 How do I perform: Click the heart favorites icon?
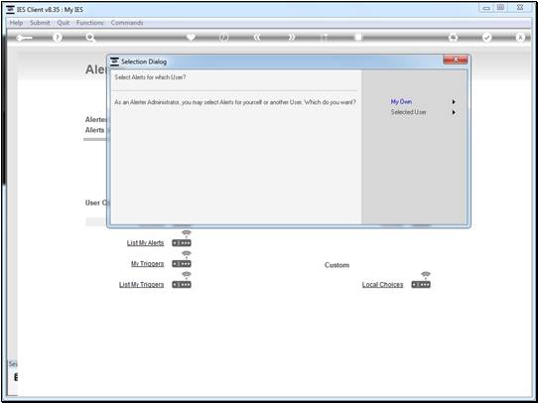pos(191,37)
